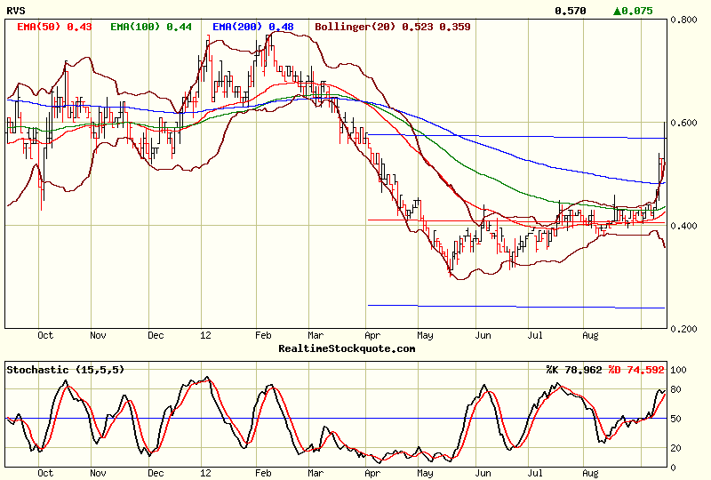
Task: Click the 0.600 price axis label
Action: pos(683,123)
